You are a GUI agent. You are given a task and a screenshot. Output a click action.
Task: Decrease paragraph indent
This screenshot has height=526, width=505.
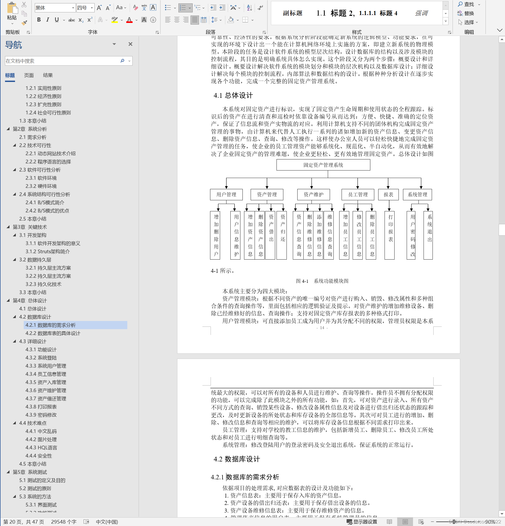point(213,8)
